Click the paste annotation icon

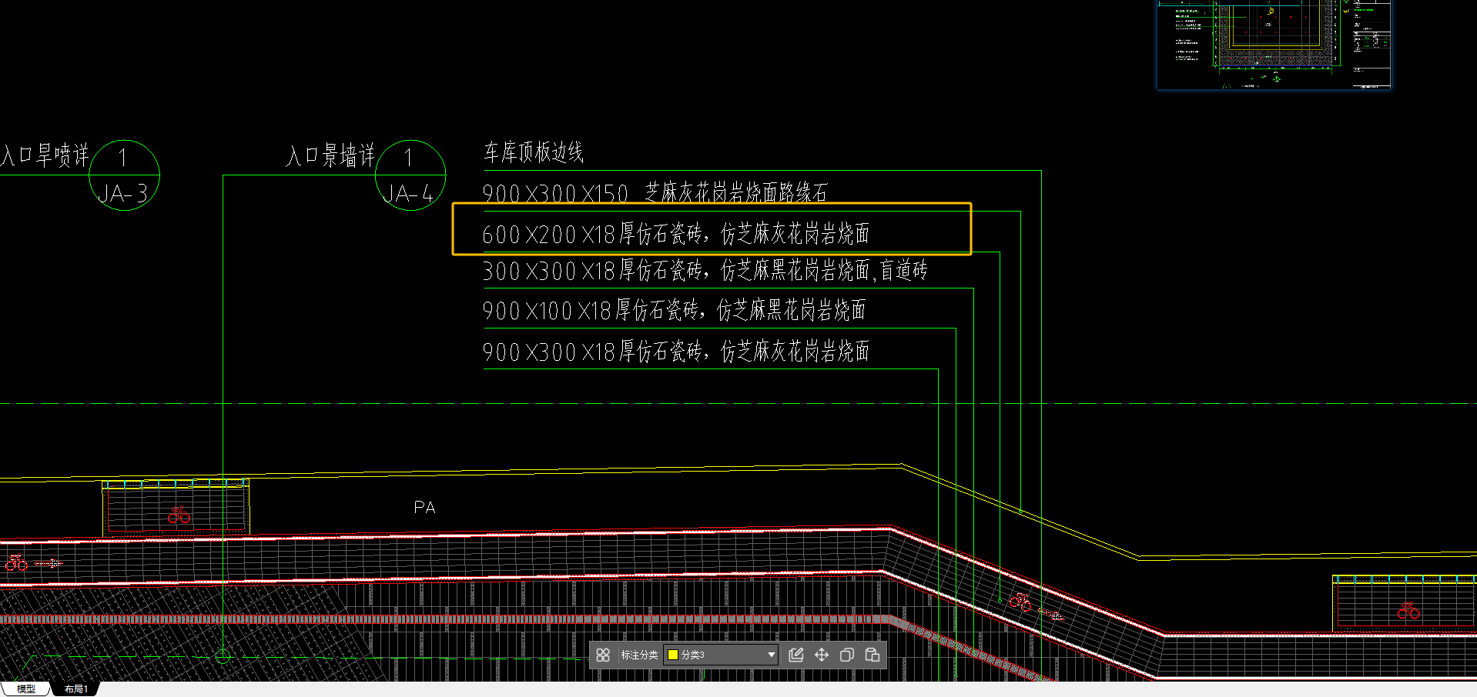coord(872,655)
